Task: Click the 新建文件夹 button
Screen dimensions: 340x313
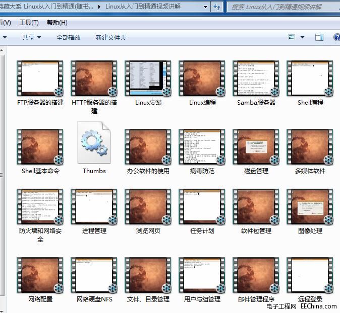Action: [111, 37]
